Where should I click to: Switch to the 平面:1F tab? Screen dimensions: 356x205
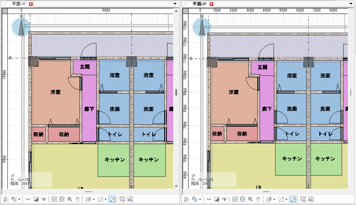[18, 4]
